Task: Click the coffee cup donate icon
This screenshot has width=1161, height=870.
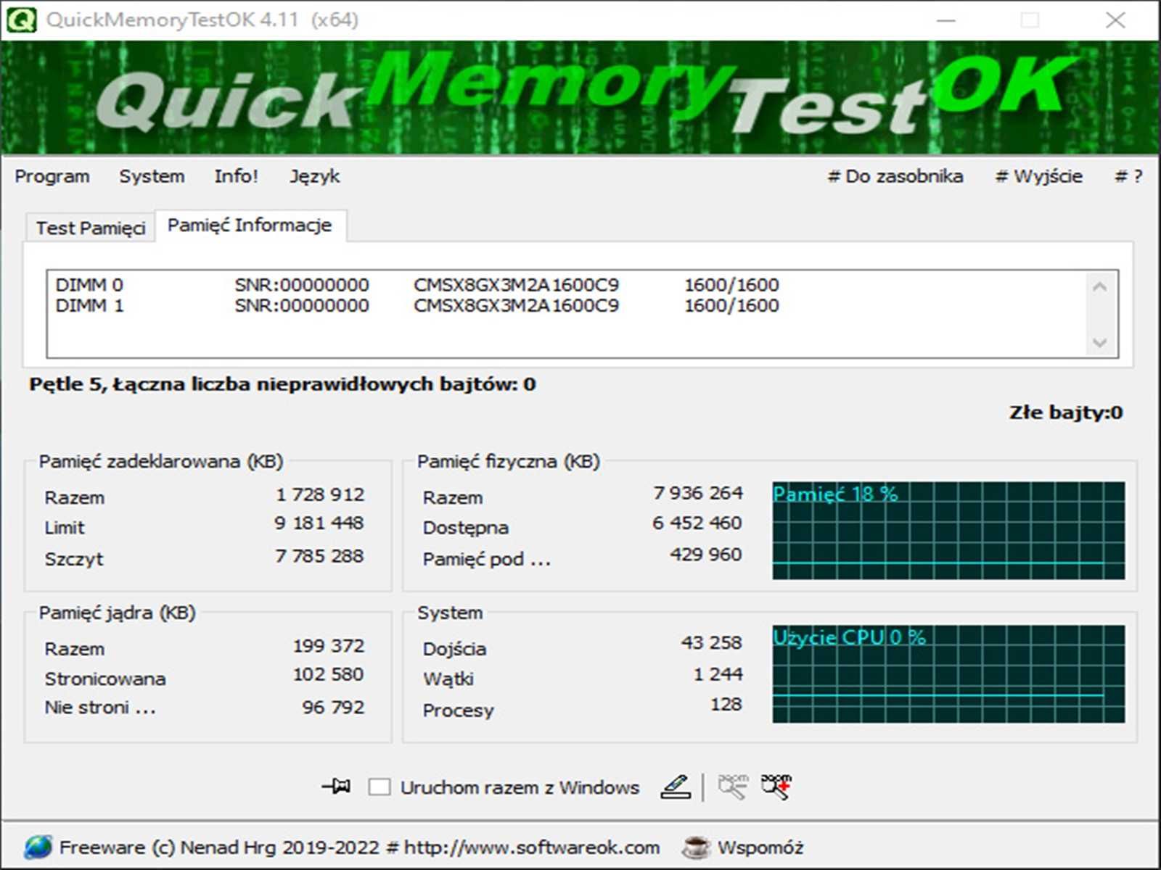Action: tap(696, 847)
